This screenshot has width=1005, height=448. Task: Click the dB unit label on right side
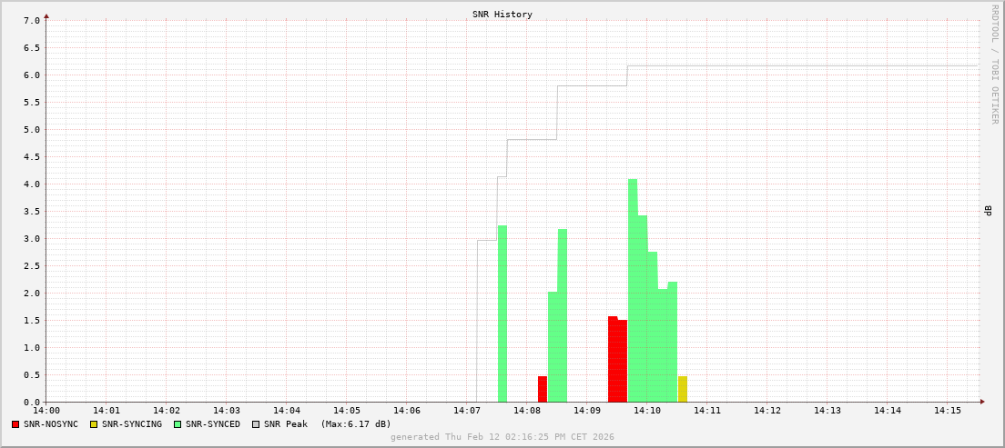(988, 211)
